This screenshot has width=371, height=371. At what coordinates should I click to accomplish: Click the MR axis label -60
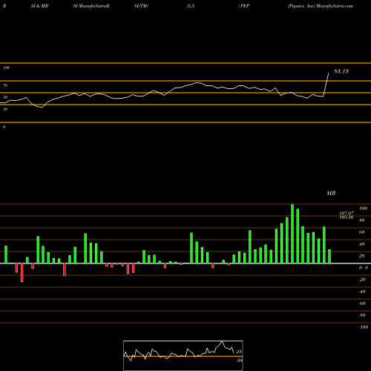click(x=362, y=303)
